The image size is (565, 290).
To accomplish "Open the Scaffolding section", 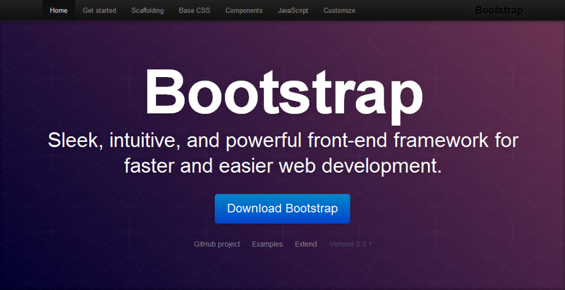I will pos(147,11).
